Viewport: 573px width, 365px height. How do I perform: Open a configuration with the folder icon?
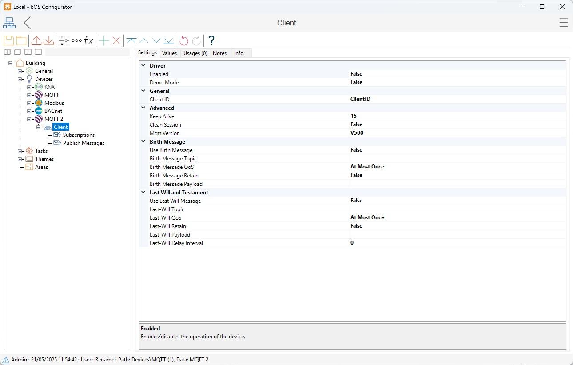tap(21, 40)
